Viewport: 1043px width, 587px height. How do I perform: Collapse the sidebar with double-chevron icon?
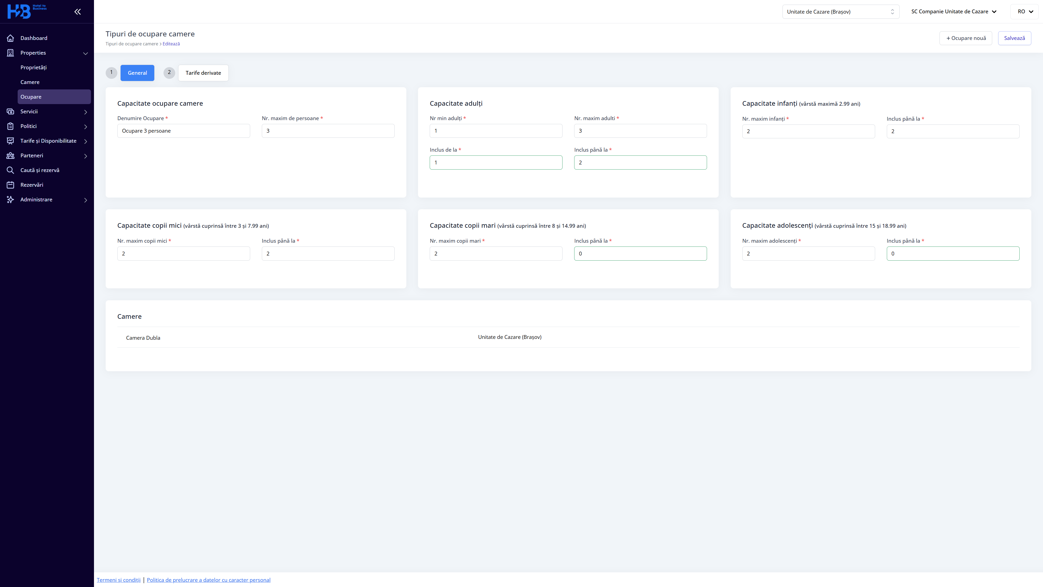click(77, 12)
